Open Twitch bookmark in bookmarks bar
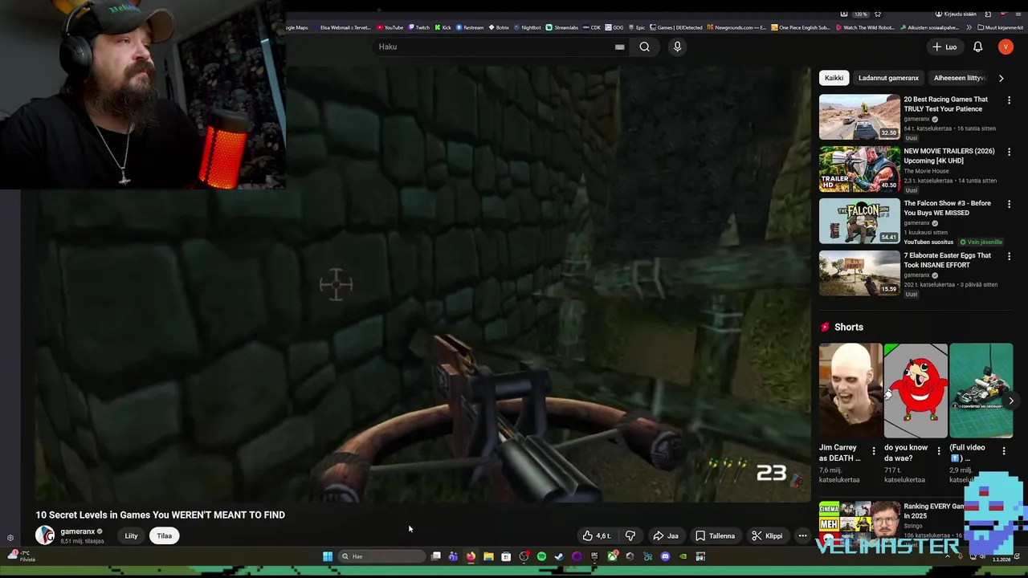The width and height of the screenshot is (1028, 578). tap(418, 27)
